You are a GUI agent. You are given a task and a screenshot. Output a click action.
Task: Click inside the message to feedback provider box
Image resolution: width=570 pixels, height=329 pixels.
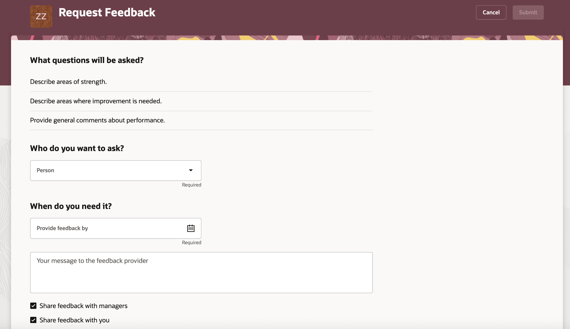[201, 272]
